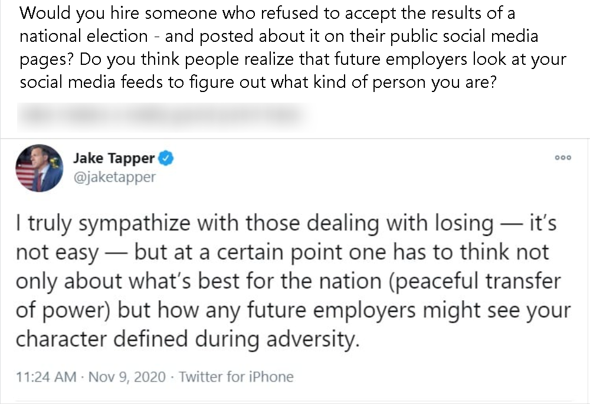Open the three-dot more options menu
The image size is (590, 404).
coord(563,157)
